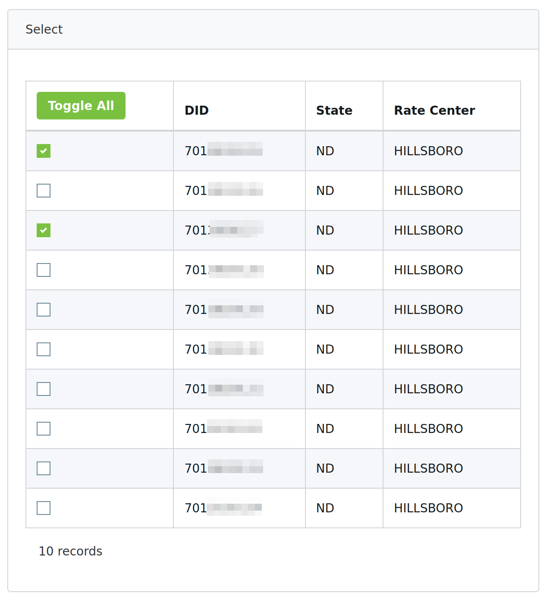Click the DID number in the fifth row
547x596 pixels.
pyautogui.click(x=224, y=310)
